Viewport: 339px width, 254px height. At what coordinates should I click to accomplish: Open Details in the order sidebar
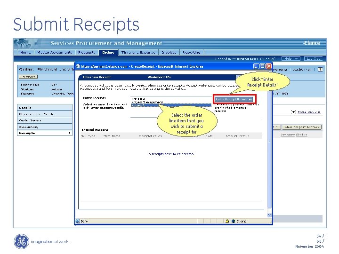coord(45,107)
